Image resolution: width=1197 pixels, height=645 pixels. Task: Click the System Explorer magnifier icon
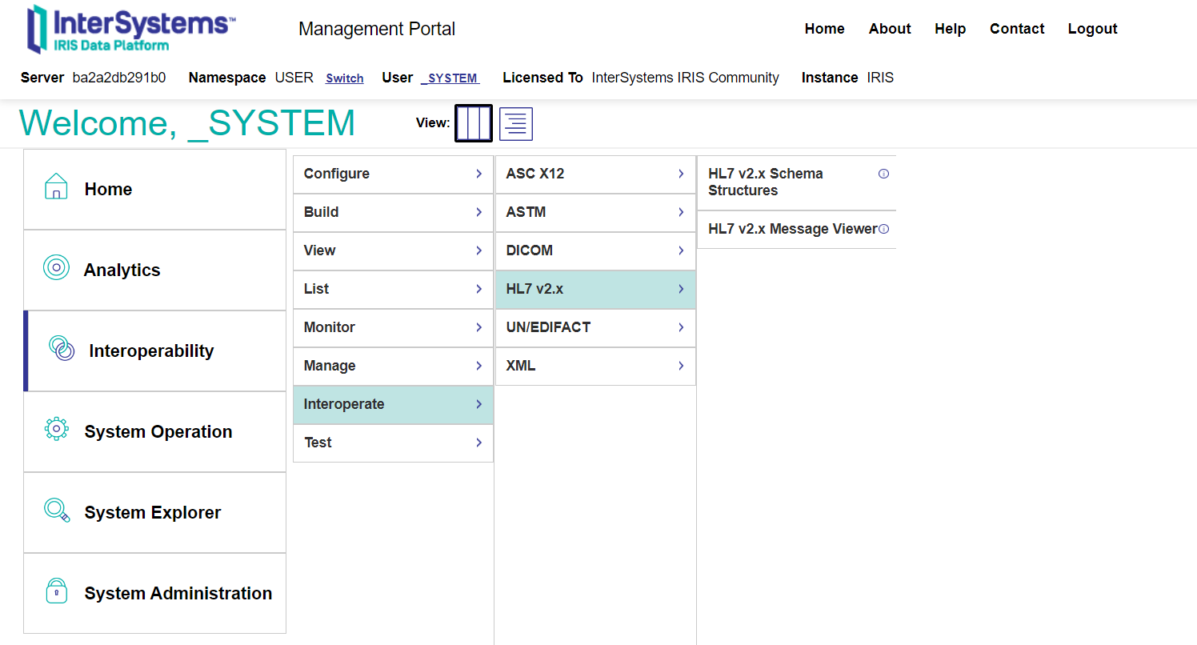[x=56, y=510]
